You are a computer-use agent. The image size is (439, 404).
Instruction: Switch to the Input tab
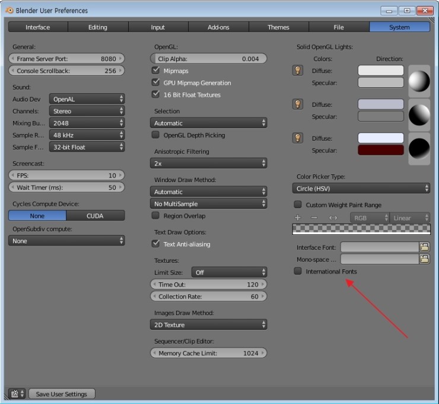point(158,27)
